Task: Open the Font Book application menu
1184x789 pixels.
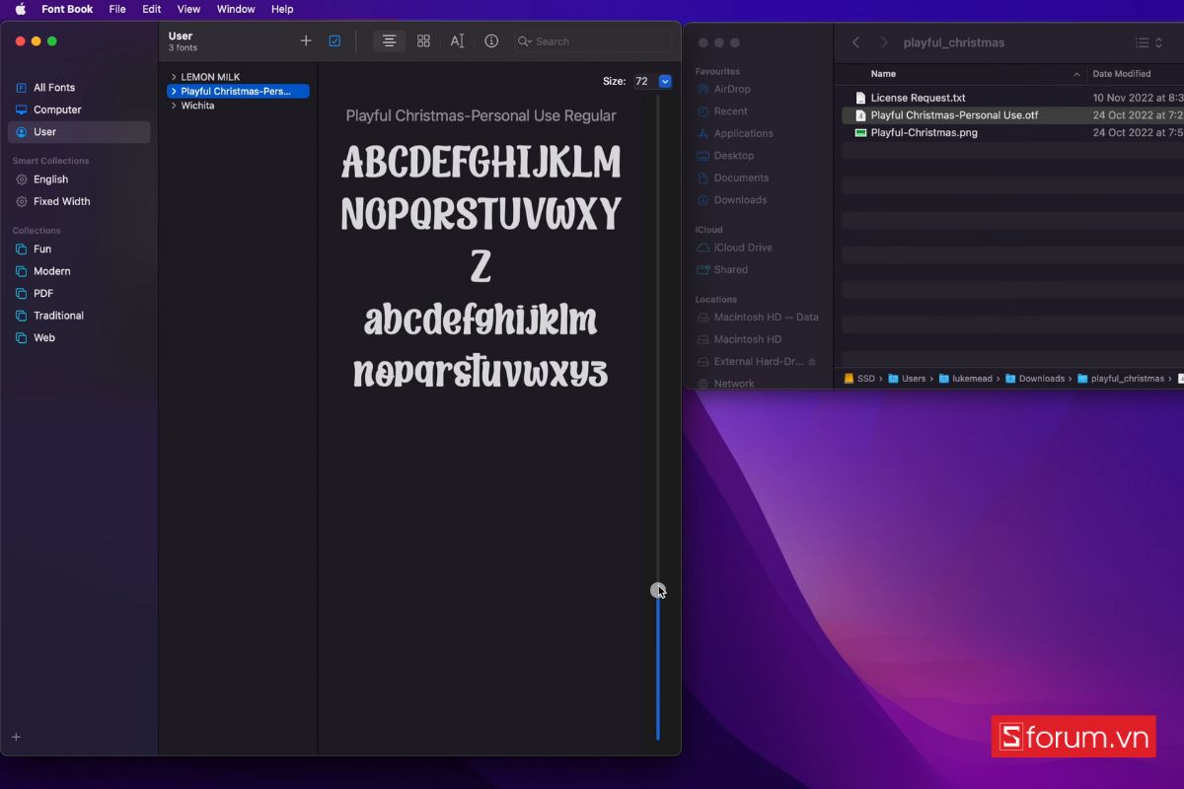Action: tap(67, 9)
